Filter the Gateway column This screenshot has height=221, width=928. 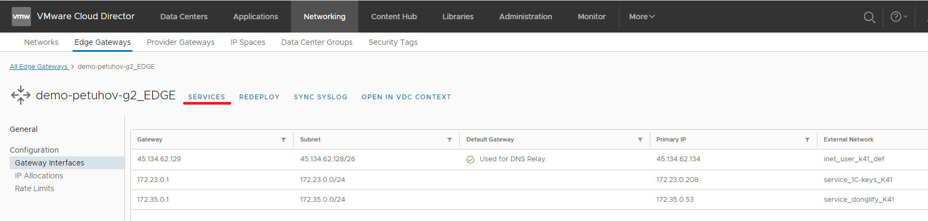tap(284, 140)
